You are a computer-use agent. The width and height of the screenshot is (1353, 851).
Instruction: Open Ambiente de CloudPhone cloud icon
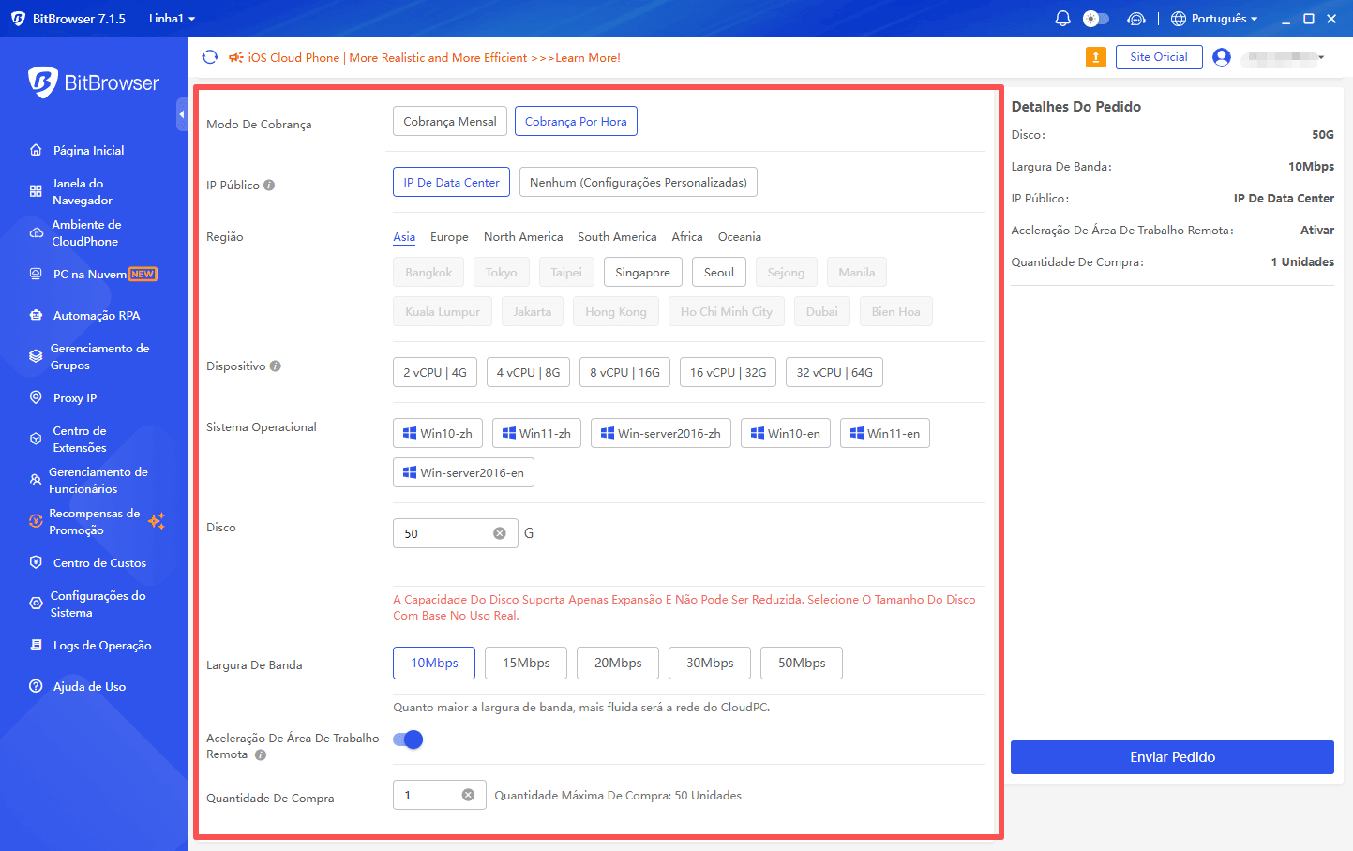36,232
